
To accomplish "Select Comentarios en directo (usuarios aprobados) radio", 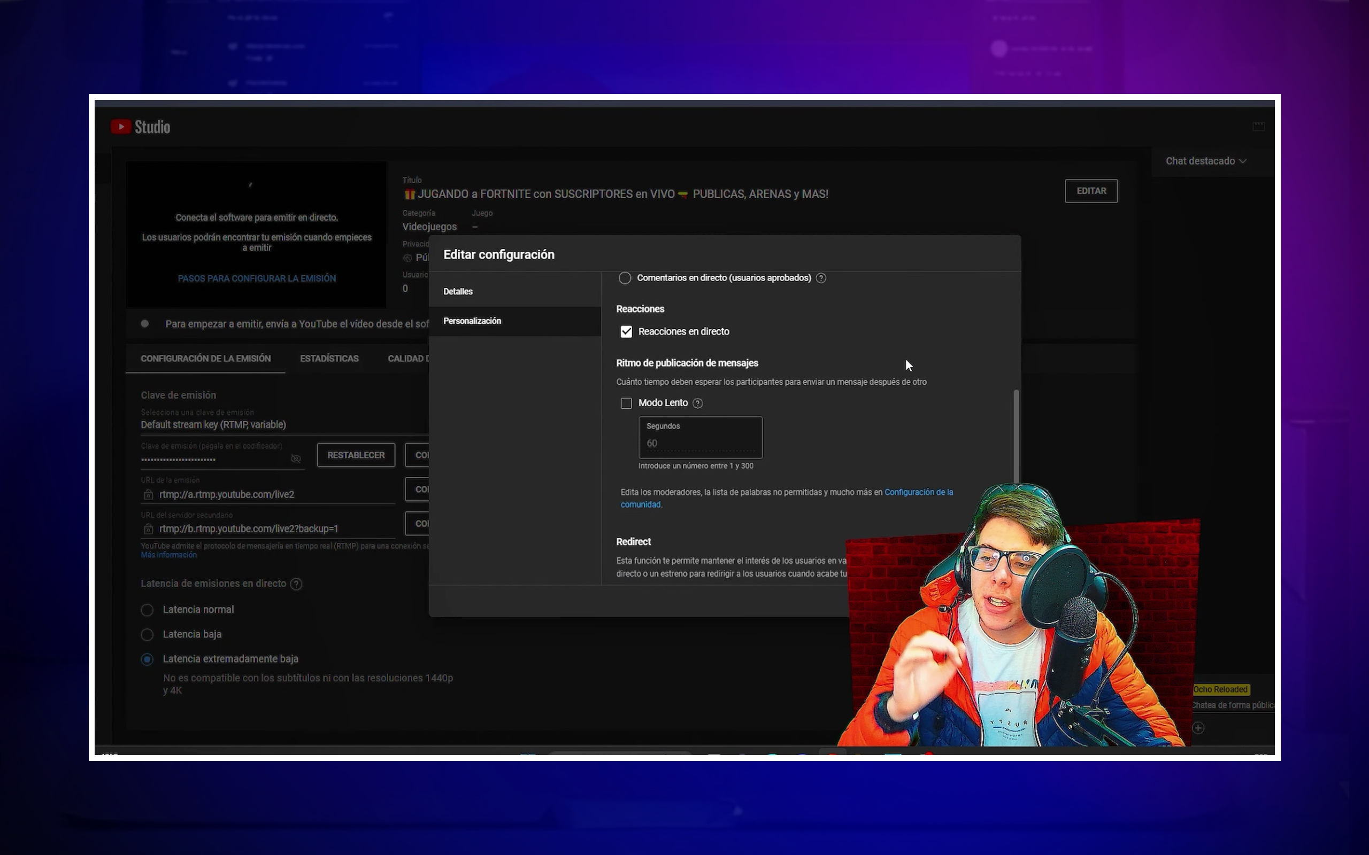I will click(x=625, y=278).
